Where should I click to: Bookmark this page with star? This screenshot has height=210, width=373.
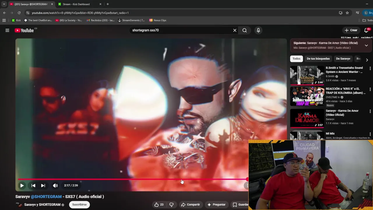pos(347,13)
